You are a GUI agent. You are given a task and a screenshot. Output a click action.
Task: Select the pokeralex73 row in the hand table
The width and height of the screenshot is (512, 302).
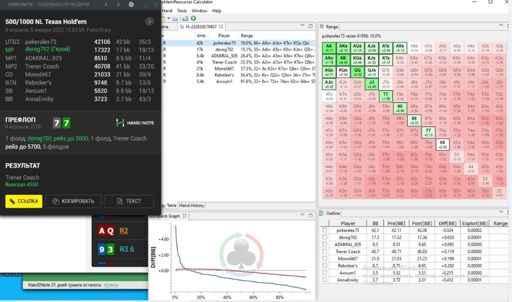pyautogui.click(x=239, y=43)
